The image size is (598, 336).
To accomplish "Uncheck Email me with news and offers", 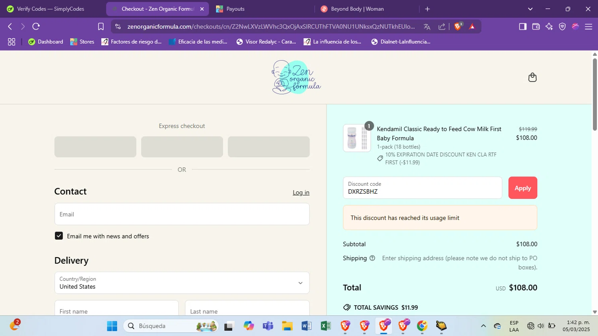I will pyautogui.click(x=59, y=236).
